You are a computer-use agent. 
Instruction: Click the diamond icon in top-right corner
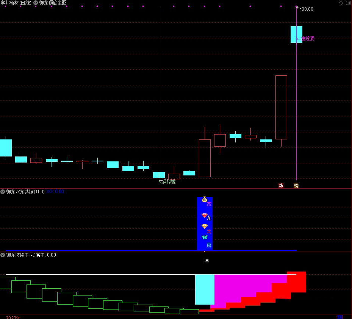341,3
